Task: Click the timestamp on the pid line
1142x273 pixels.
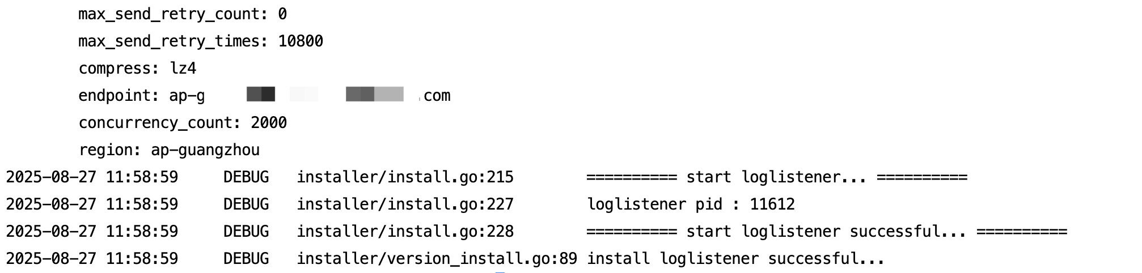Action: point(92,204)
